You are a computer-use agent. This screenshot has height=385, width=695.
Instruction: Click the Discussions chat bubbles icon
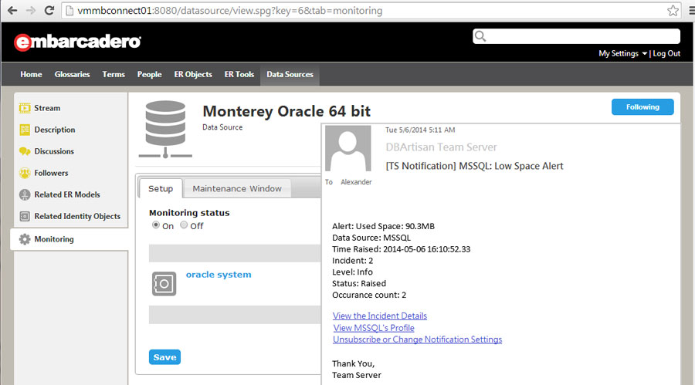tap(25, 151)
